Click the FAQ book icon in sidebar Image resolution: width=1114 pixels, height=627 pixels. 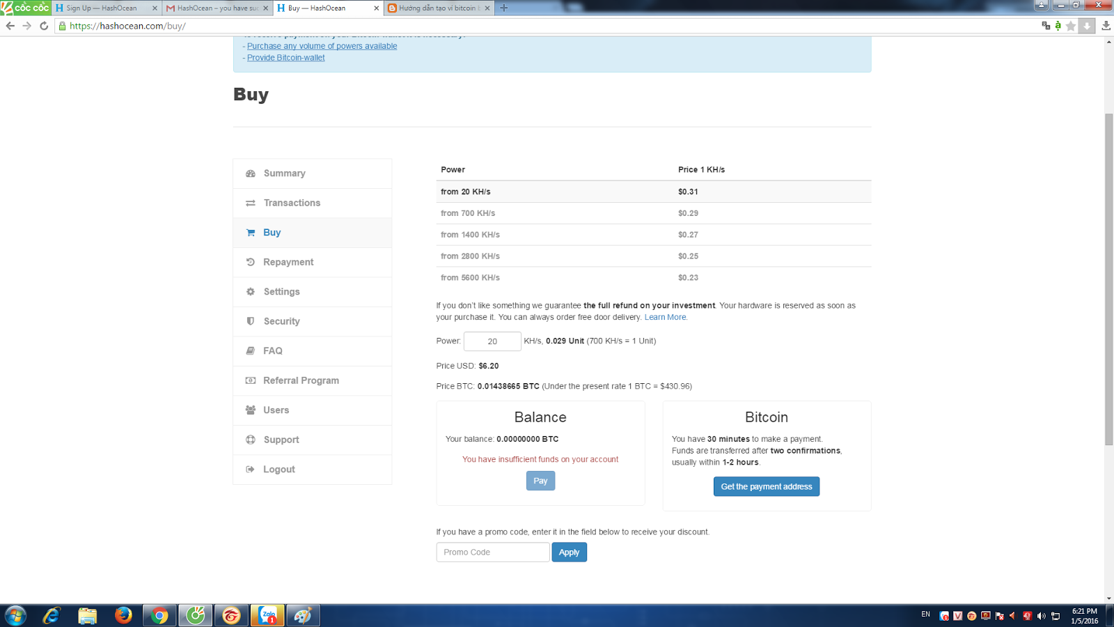[251, 351]
